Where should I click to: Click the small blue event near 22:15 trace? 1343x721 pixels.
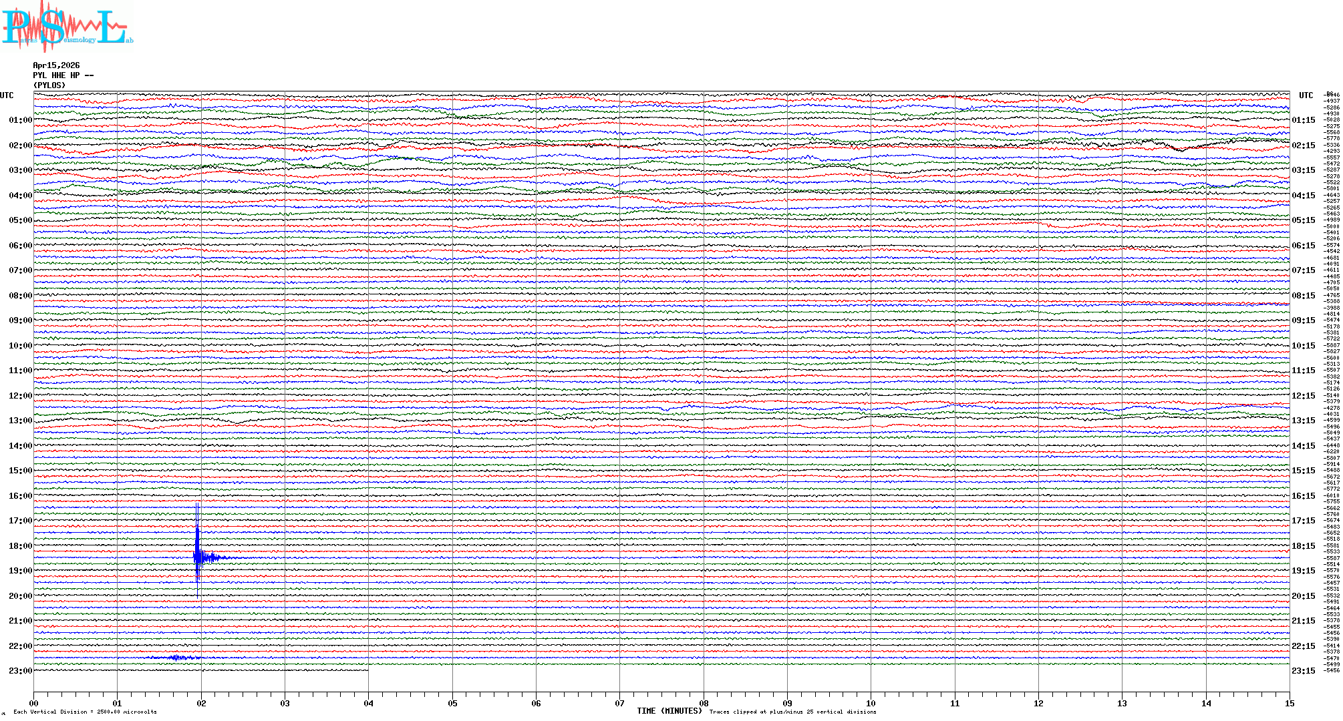point(175,658)
